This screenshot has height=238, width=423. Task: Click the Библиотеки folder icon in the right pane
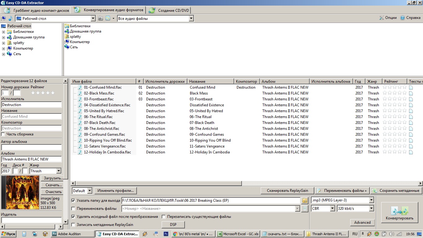(67, 26)
